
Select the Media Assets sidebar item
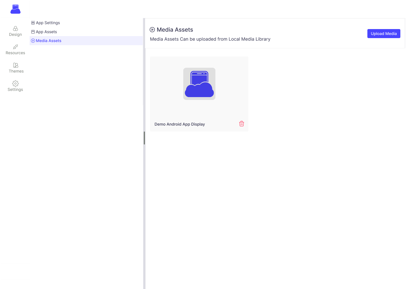[x=49, y=41]
